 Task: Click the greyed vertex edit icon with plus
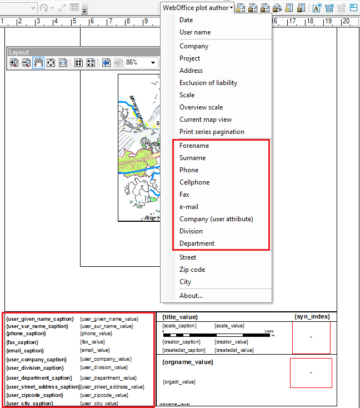click(62, 8)
